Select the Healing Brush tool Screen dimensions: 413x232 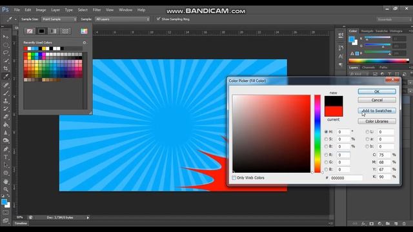click(6, 85)
